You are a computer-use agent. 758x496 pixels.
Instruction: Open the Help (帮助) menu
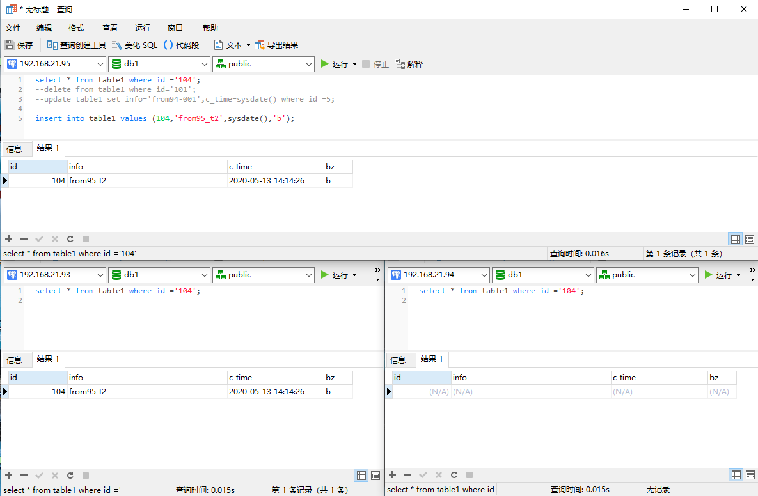pyautogui.click(x=210, y=28)
